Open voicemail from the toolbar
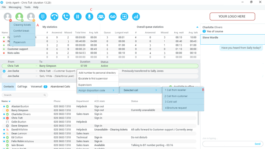The image size is (265, 149). (112, 16)
